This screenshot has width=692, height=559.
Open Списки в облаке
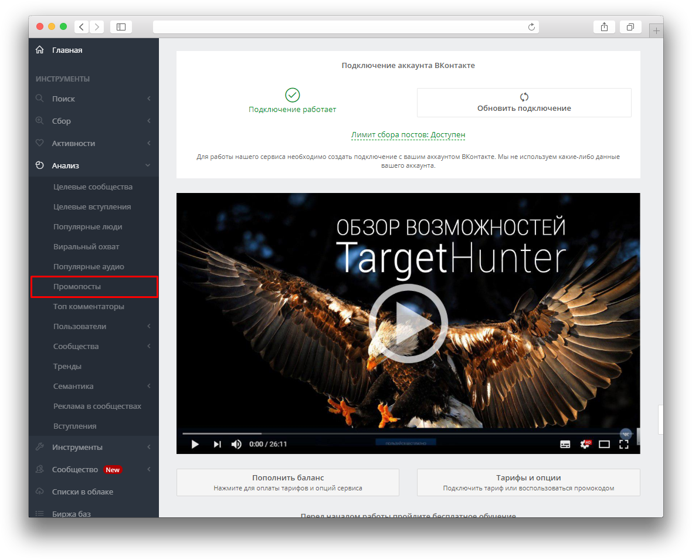[82, 492]
